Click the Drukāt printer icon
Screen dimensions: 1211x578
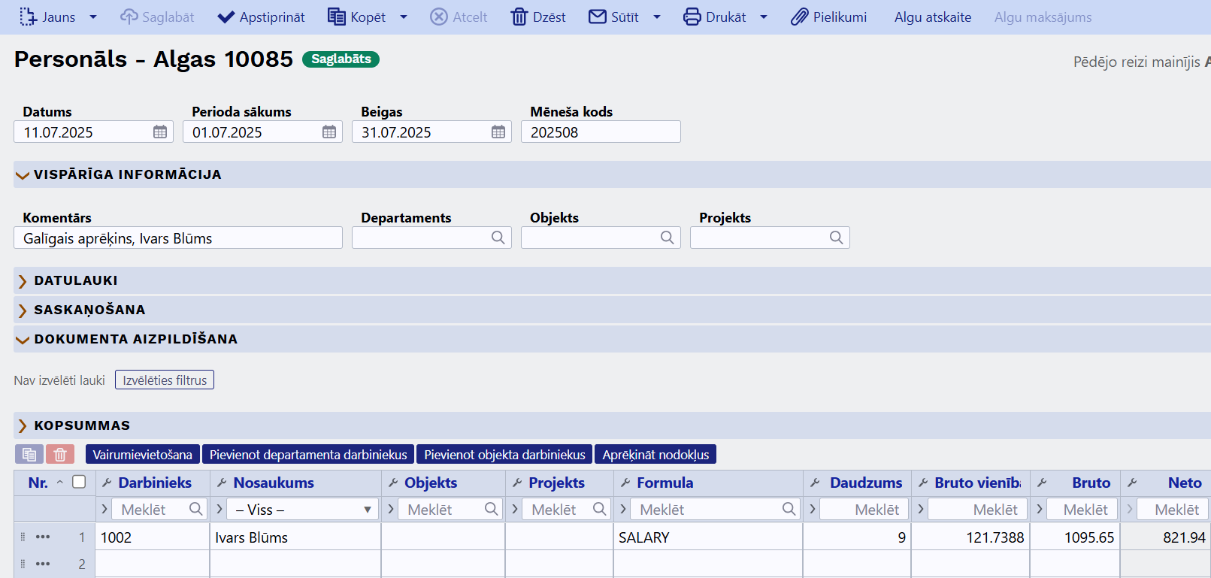point(692,17)
